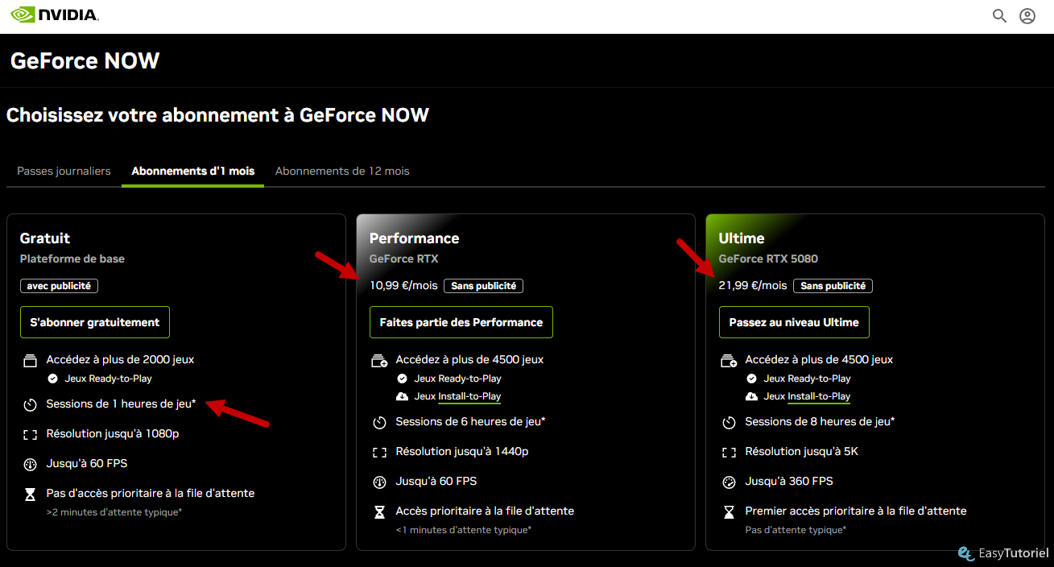Click the hourglass icon in Ultime card
This screenshot has width=1054, height=567.
pyautogui.click(x=729, y=511)
